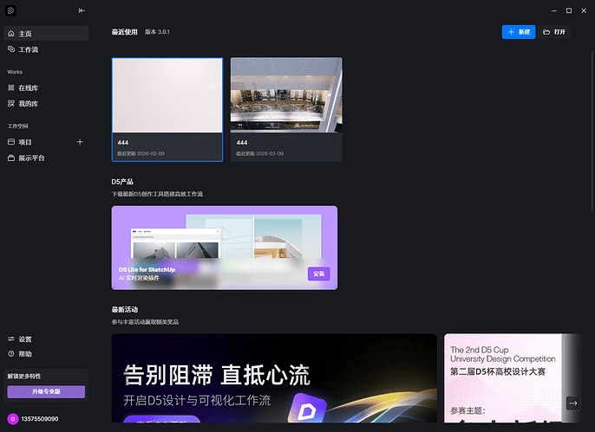Add a new project with the plus icon
The height and width of the screenshot is (432, 595).
[80, 142]
